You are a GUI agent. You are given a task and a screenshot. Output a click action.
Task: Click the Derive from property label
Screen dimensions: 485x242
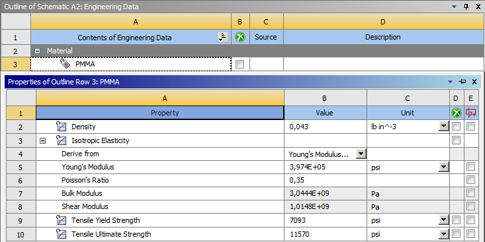[x=80, y=154]
